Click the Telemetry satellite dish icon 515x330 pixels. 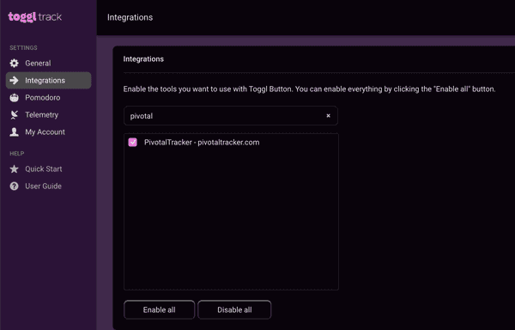pyautogui.click(x=14, y=114)
